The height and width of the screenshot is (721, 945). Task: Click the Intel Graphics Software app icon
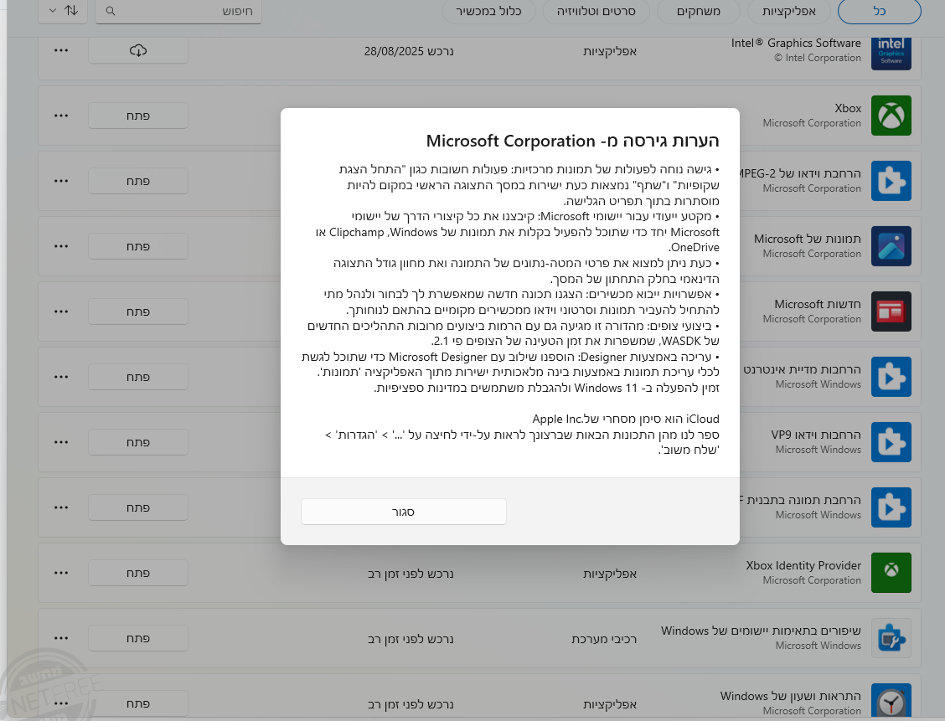(891, 51)
